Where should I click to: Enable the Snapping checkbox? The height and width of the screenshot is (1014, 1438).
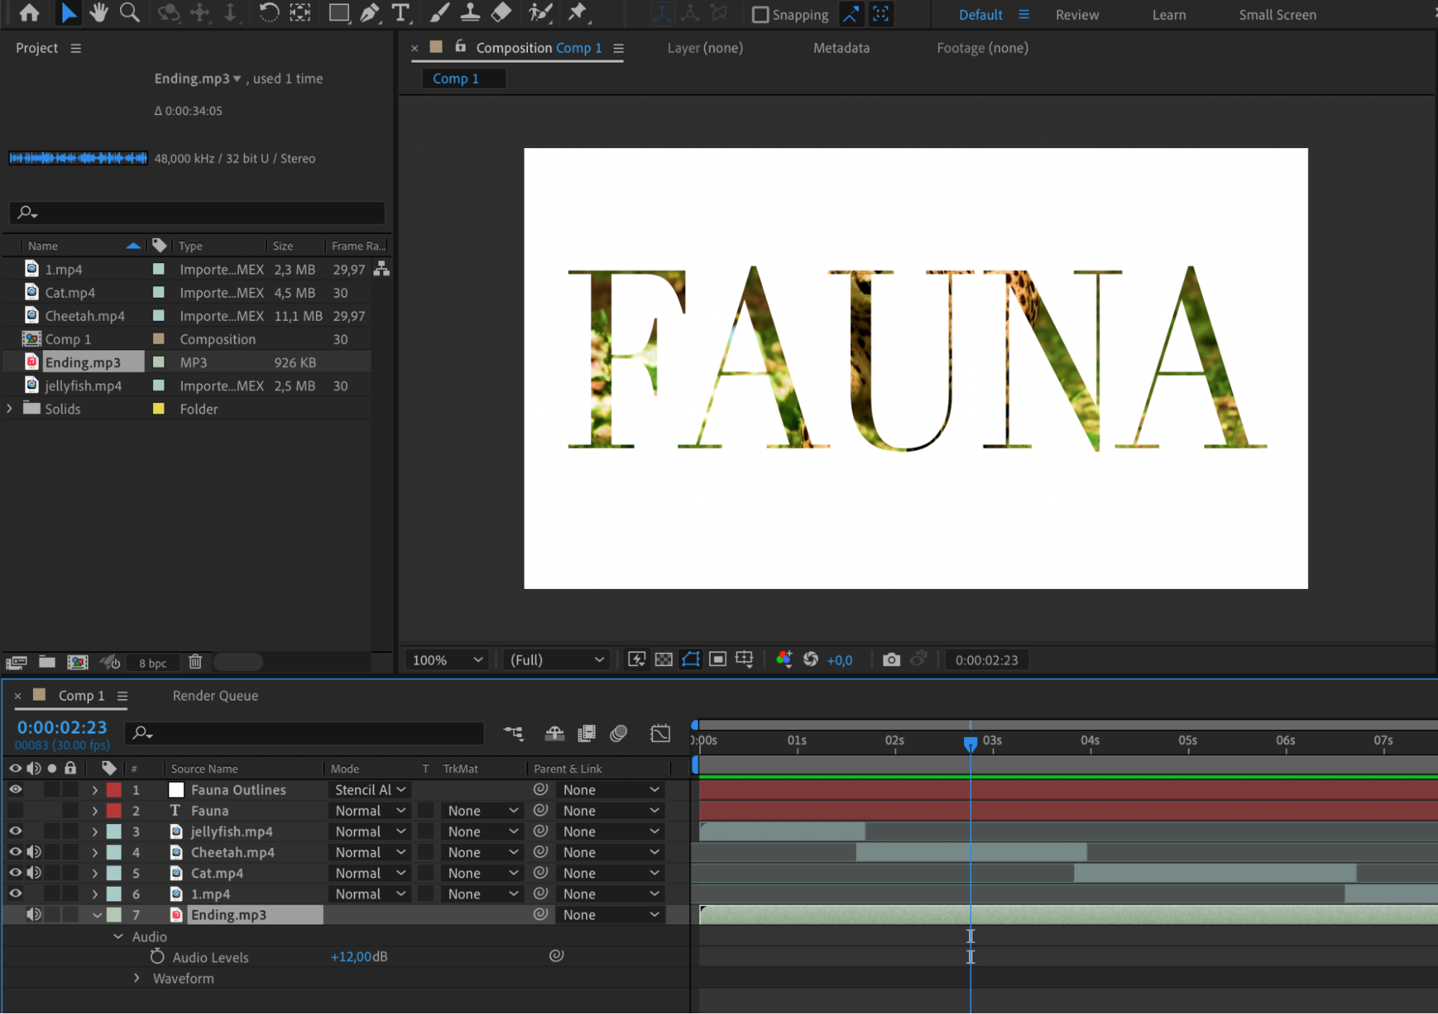click(x=760, y=14)
